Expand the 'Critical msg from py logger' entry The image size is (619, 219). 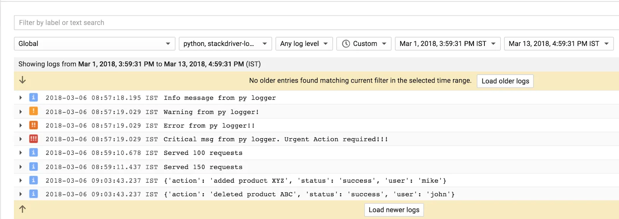(21, 139)
